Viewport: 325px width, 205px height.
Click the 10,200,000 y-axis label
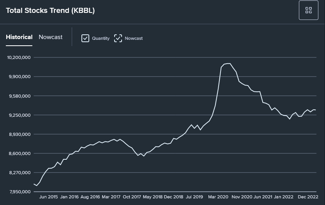(x=19, y=57)
